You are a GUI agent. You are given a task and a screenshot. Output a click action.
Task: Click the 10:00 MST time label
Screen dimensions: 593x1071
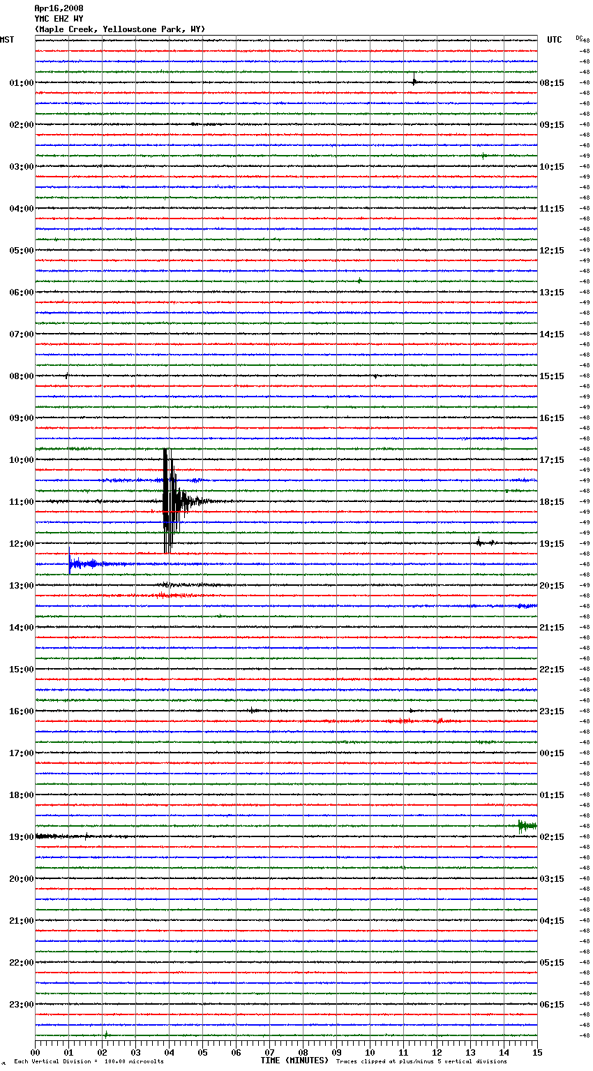21,460
